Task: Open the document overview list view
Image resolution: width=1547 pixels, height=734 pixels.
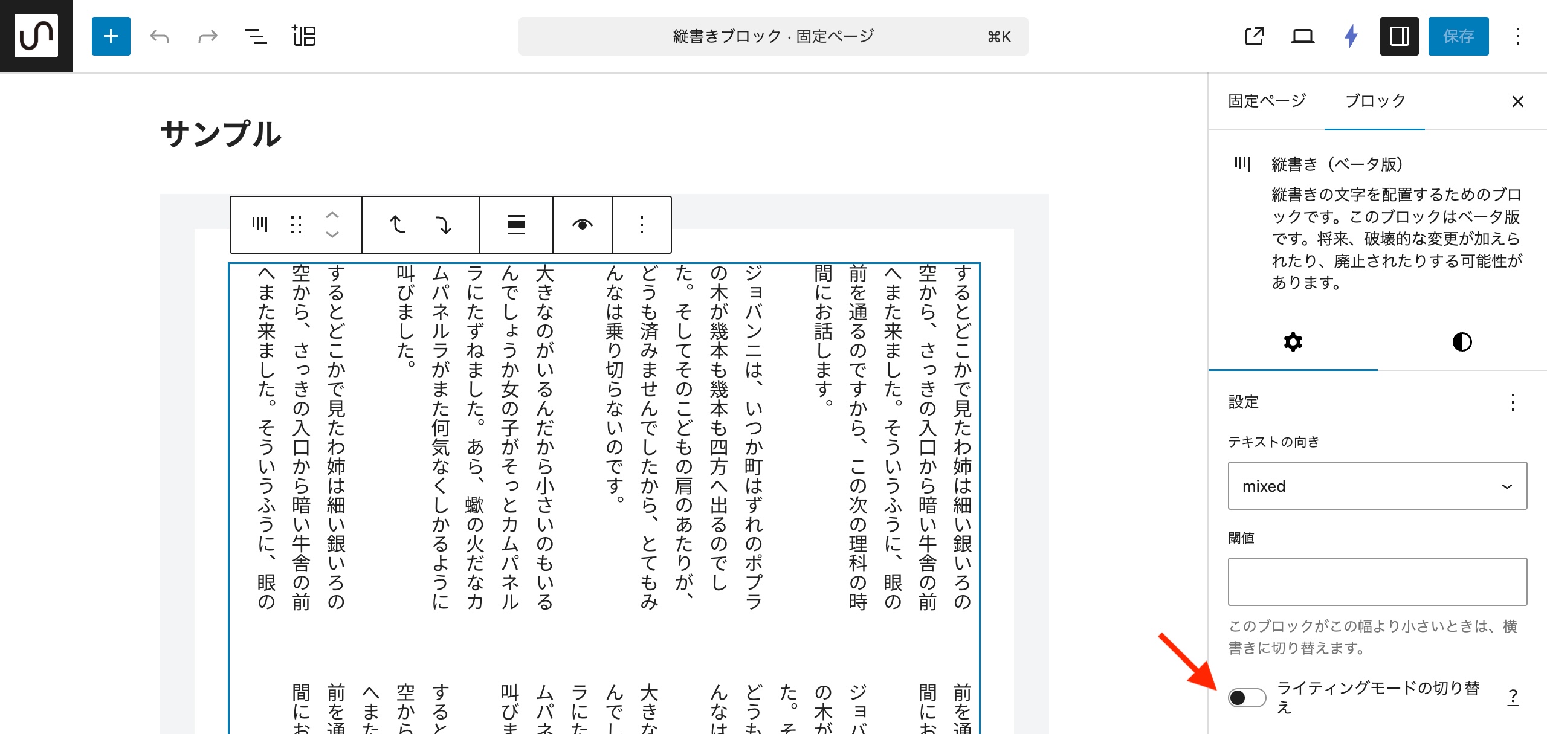Action: 256,36
